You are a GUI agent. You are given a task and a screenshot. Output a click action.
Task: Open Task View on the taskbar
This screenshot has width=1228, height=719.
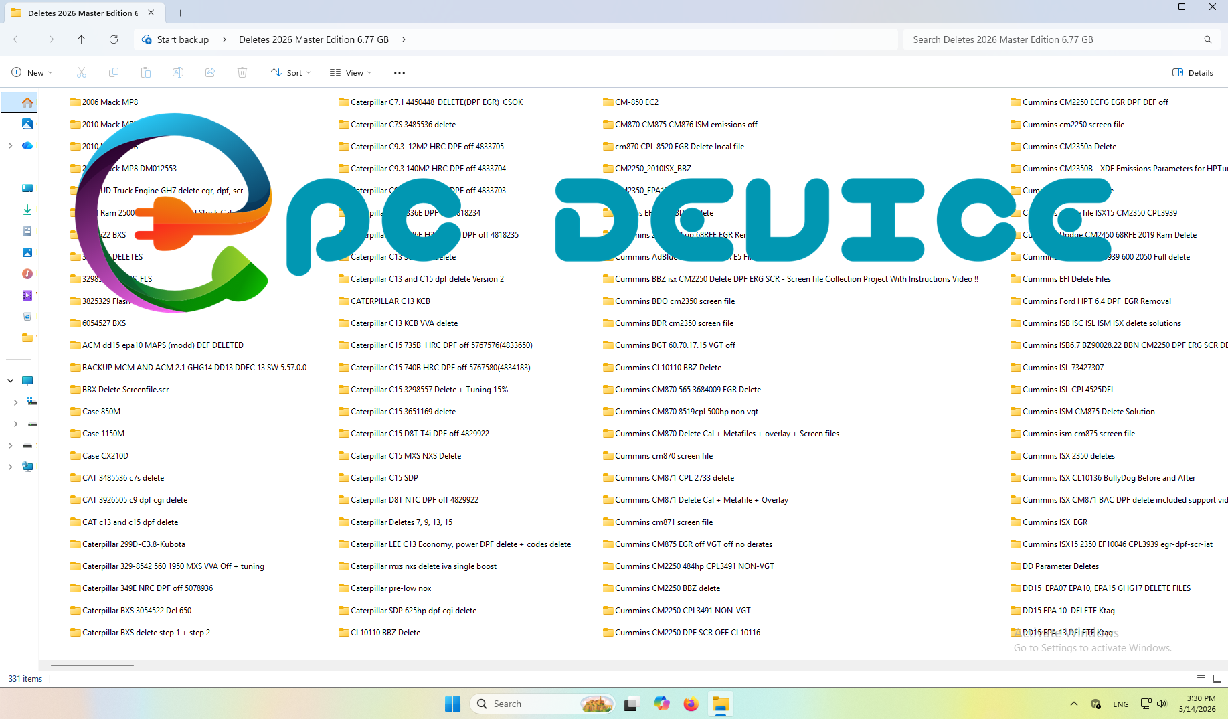tap(631, 704)
